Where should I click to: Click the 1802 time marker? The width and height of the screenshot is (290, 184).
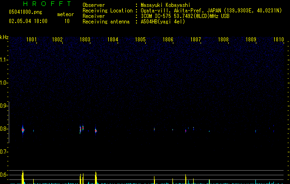tap(57, 40)
